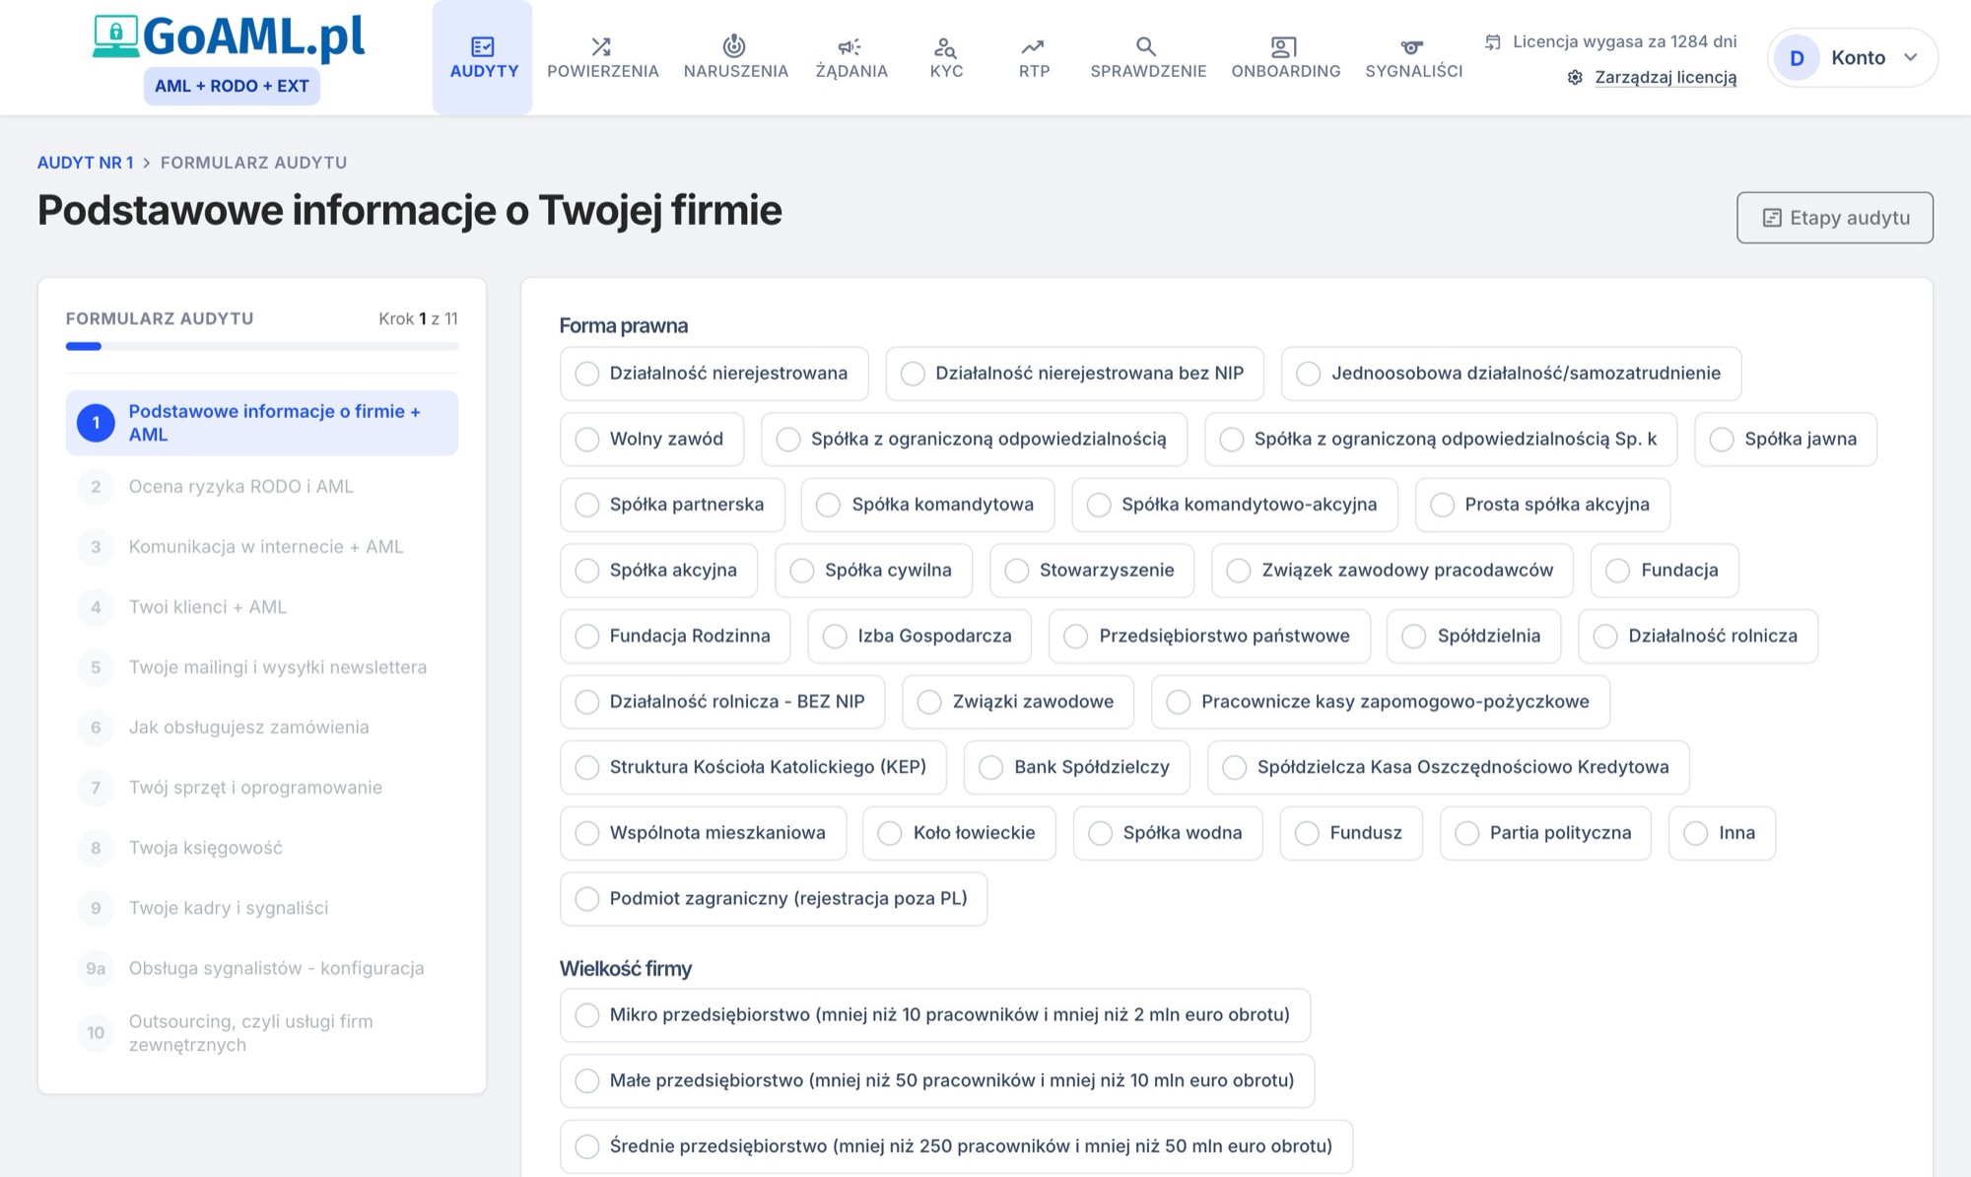
Task: Choose Spółka akcyjna legal form
Action: coord(658,571)
